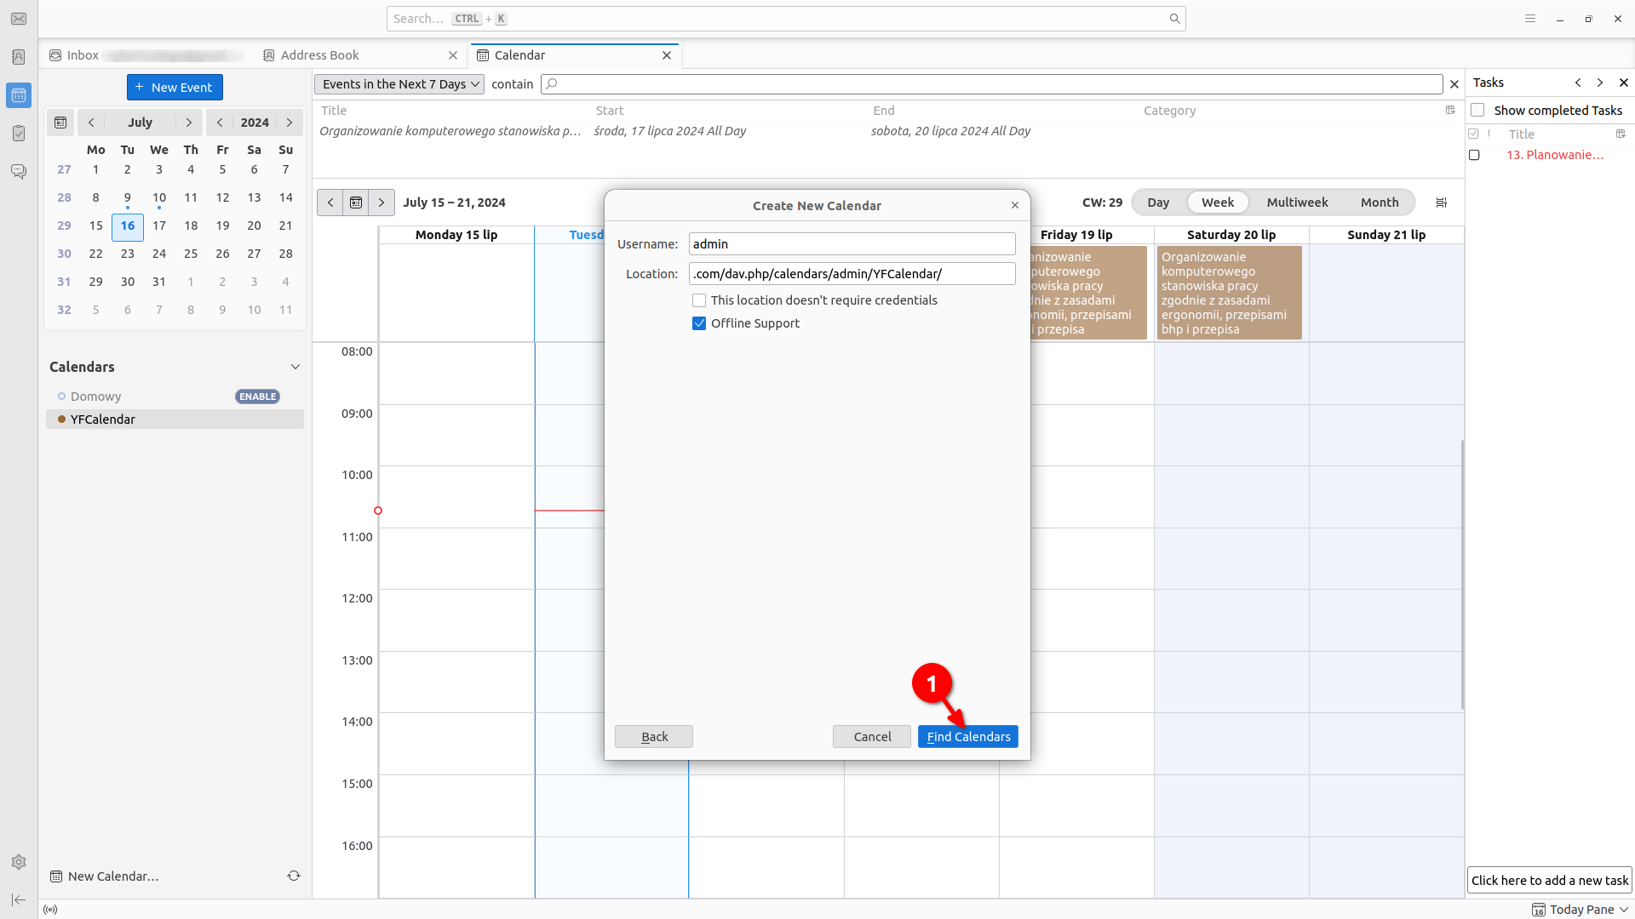Click the New Event button
1635x919 pixels.
coord(175,87)
